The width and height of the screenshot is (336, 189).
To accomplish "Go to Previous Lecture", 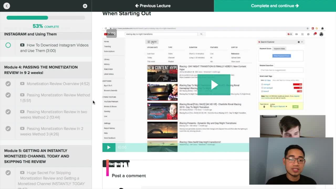I will point(153,6).
